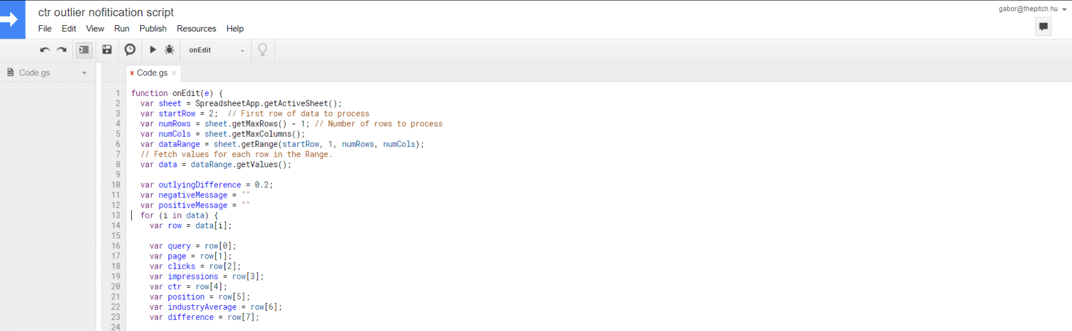The image size is (1072, 331).
Task: Select Code.gs in the file sidebar
Action: click(34, 73)
